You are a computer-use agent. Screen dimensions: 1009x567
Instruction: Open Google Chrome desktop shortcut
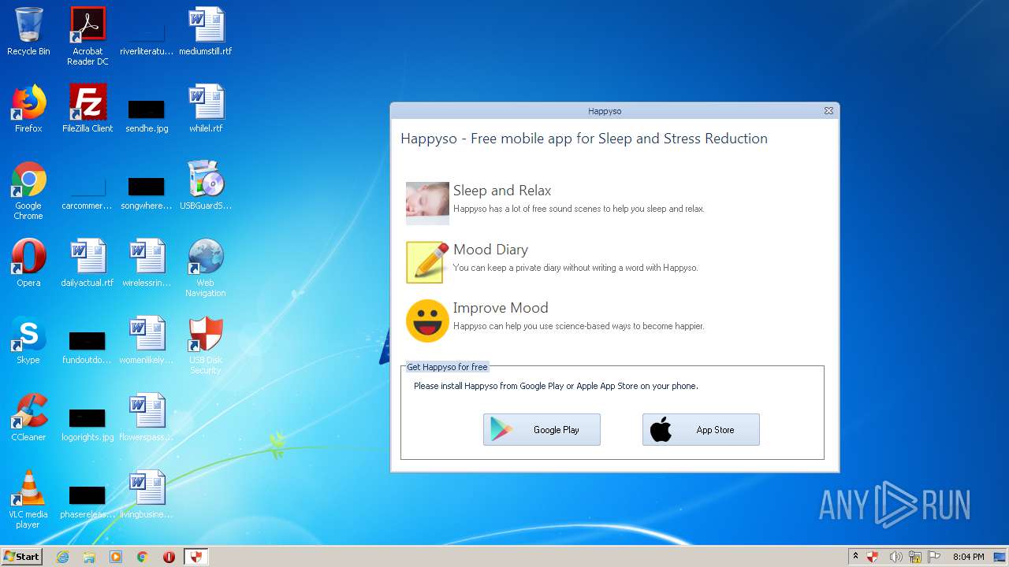tap(28, 191)
